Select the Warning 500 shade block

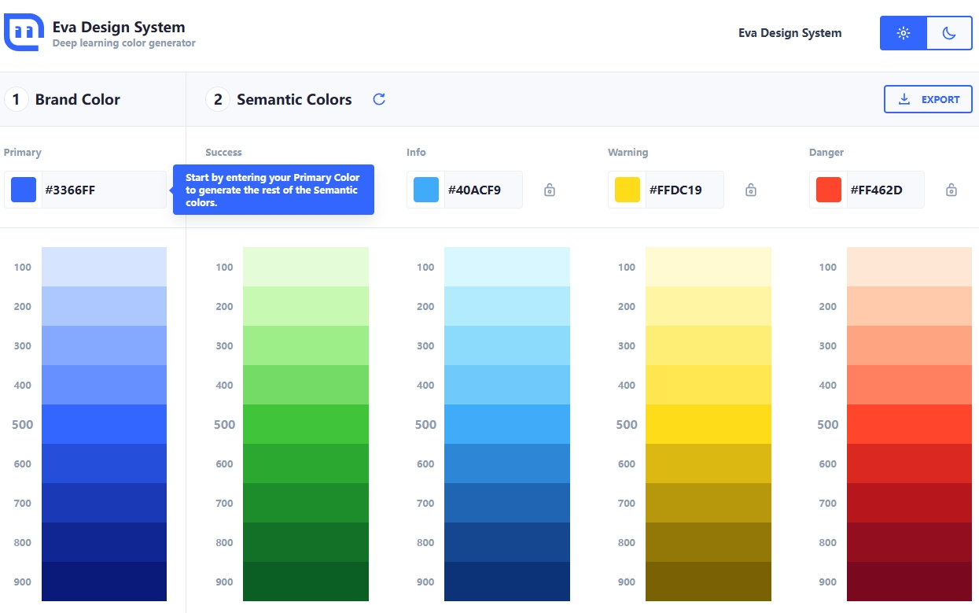point(708,424)
